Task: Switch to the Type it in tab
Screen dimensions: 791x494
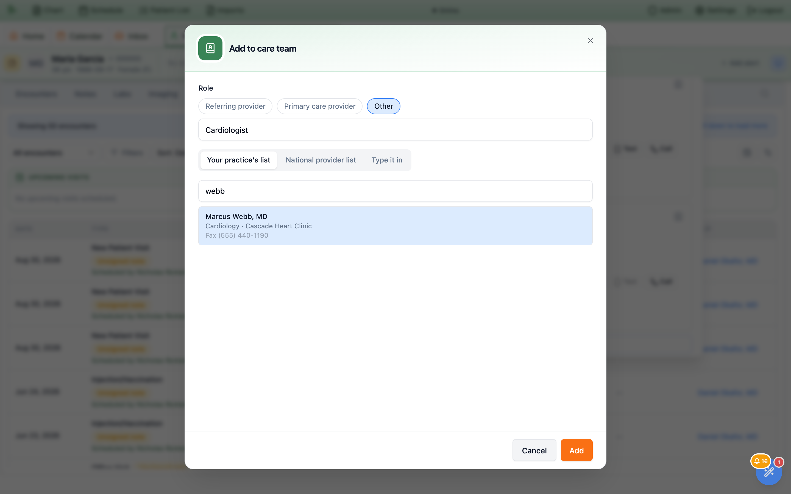Action: pyautogui.click(x=387, y=160)
